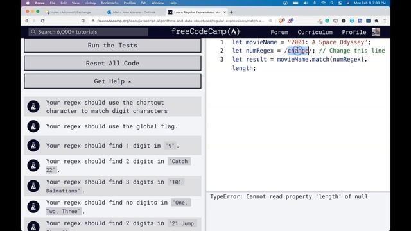
Task: Click flask icon beside shortcut character test
Action: [33, 107]
